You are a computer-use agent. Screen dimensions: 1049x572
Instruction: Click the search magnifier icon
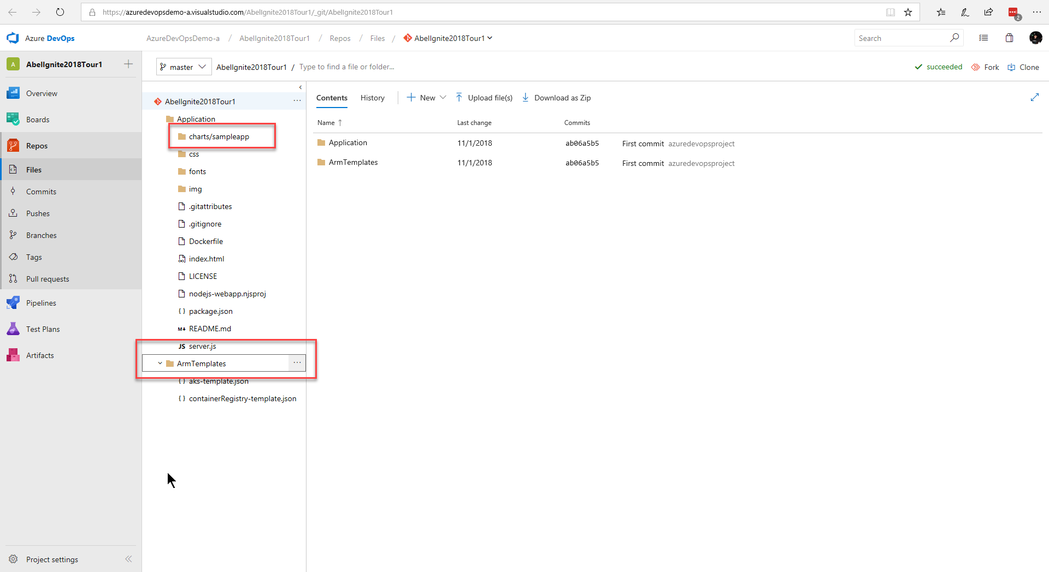pyautogui.click(x=954, y=38)
